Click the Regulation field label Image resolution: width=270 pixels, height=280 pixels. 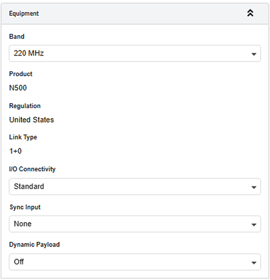(x=25, y=106)
